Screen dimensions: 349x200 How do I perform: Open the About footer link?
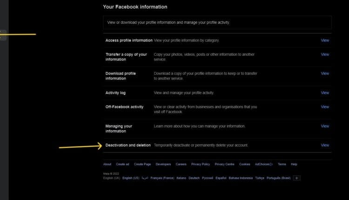pos(107,164)
